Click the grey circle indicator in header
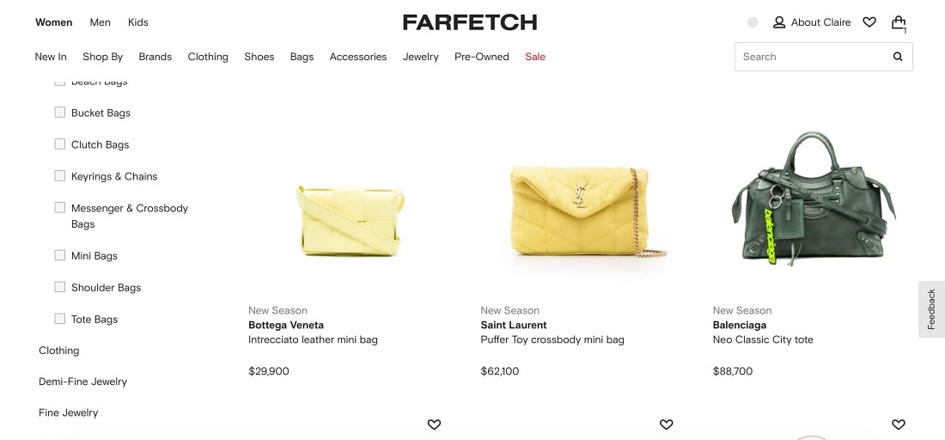The image size is (945, 440). tap(753, 22)
